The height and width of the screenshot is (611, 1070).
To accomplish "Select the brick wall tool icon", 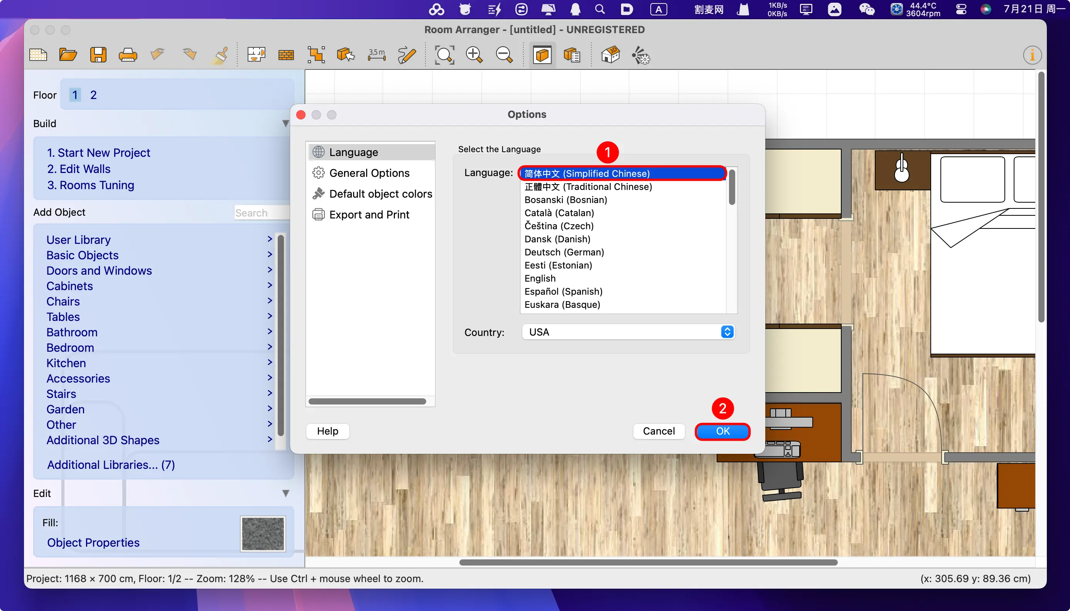I will click(286, 55).
